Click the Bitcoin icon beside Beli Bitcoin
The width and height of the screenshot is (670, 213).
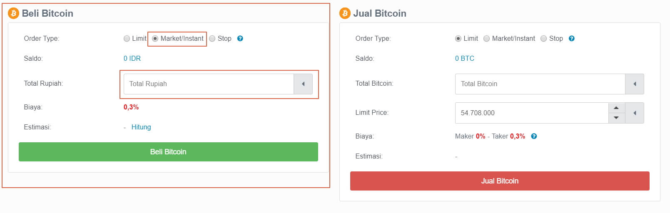(x=13, y=13)
